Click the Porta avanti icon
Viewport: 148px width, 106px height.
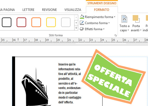coord(136,19)
